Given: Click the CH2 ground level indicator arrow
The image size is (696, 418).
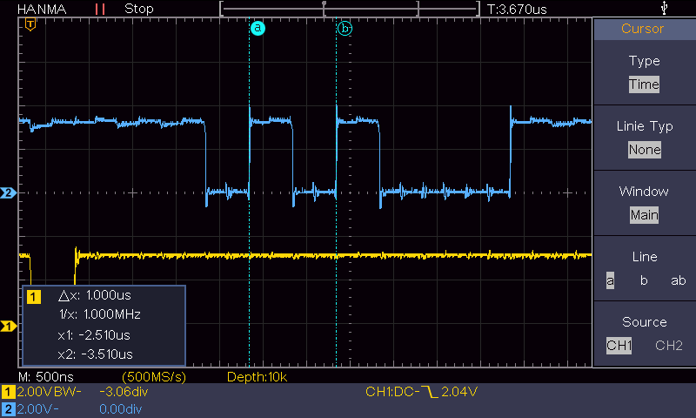Looking at the screenshot, I should click(8, 192).
